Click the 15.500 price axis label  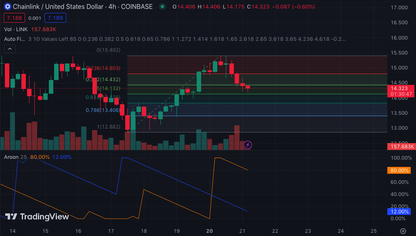(x=399, y=53)
